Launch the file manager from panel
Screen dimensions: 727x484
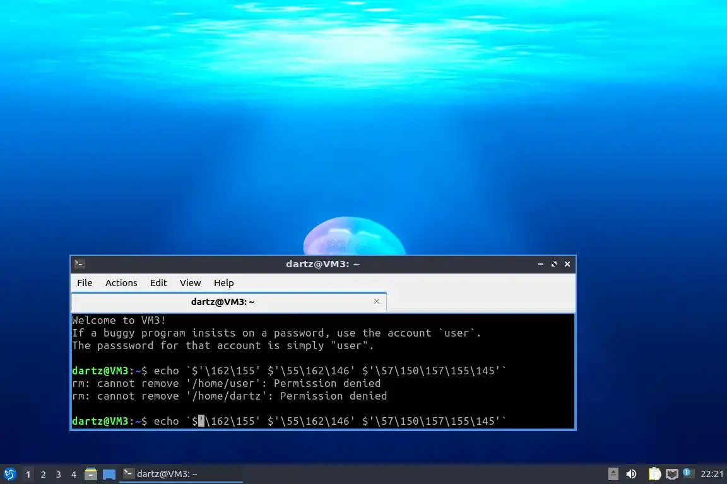click(x=91, y=474)
